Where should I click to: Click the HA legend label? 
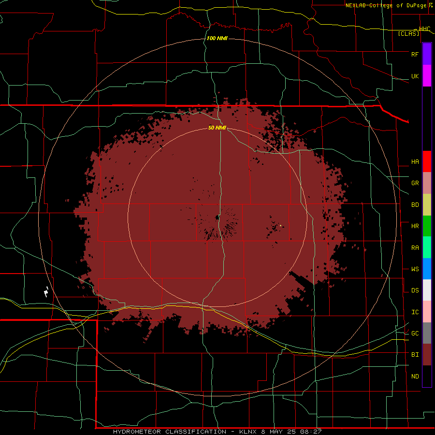point(415,161)
